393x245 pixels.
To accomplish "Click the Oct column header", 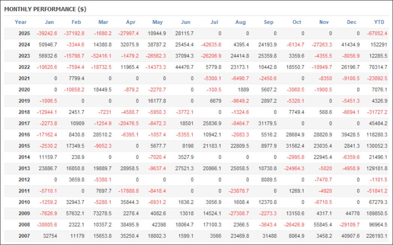I will [x=297, y=22].
